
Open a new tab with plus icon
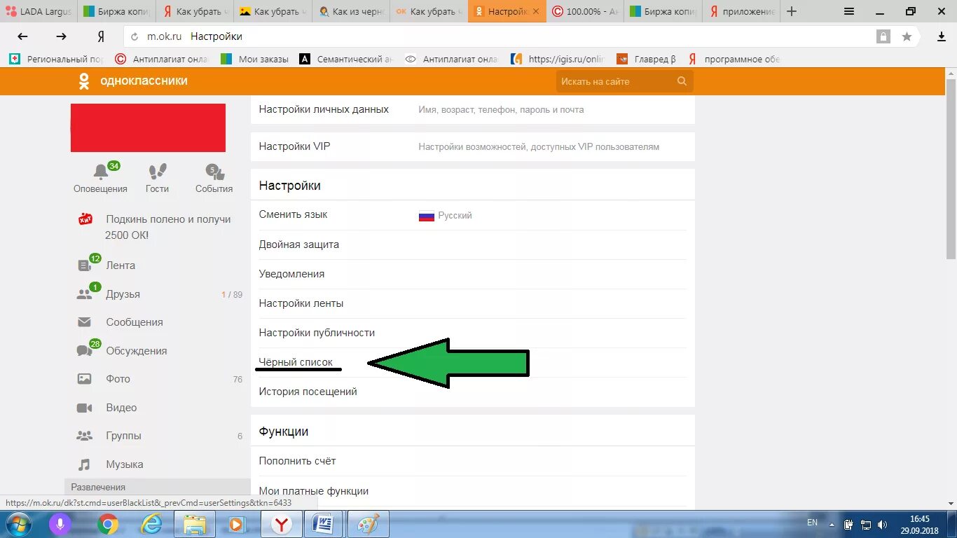[792, 11]
